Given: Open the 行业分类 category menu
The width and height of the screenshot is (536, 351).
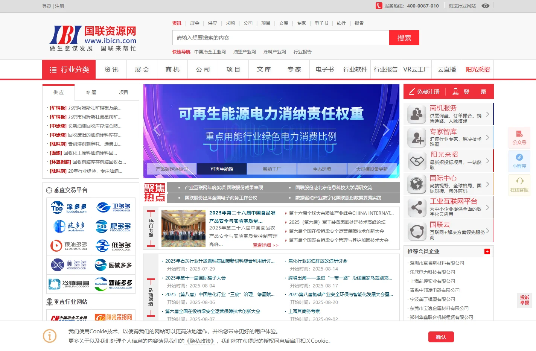Looking at the screenshot, I should click(69, 70).
